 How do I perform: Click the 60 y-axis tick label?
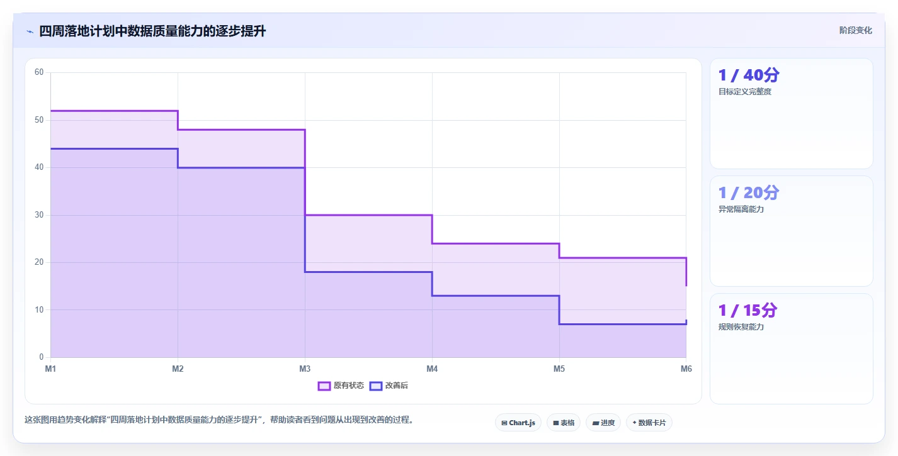39,72
